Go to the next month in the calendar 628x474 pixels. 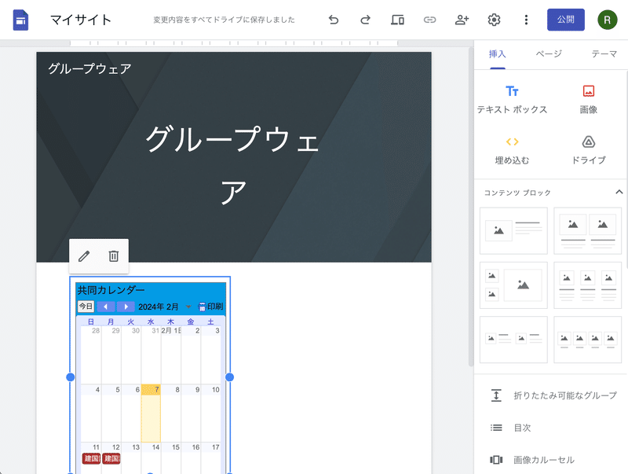click(126, 307)
